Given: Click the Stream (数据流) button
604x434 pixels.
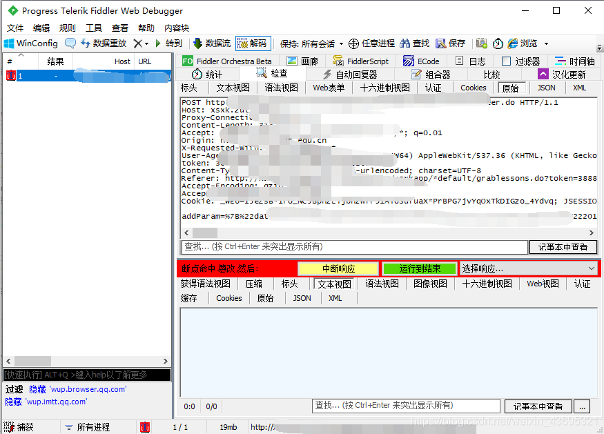Looking at the screenshot, I should [x=211, y=43].
